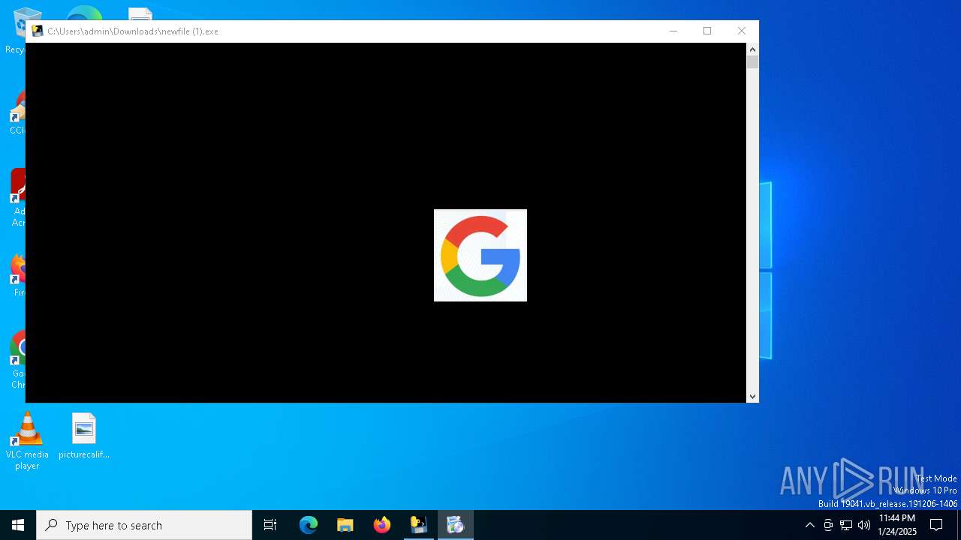Screen dimensions: 961x540
Task: Minimize the newfile (1).exe window
Action: click(673, 31)
